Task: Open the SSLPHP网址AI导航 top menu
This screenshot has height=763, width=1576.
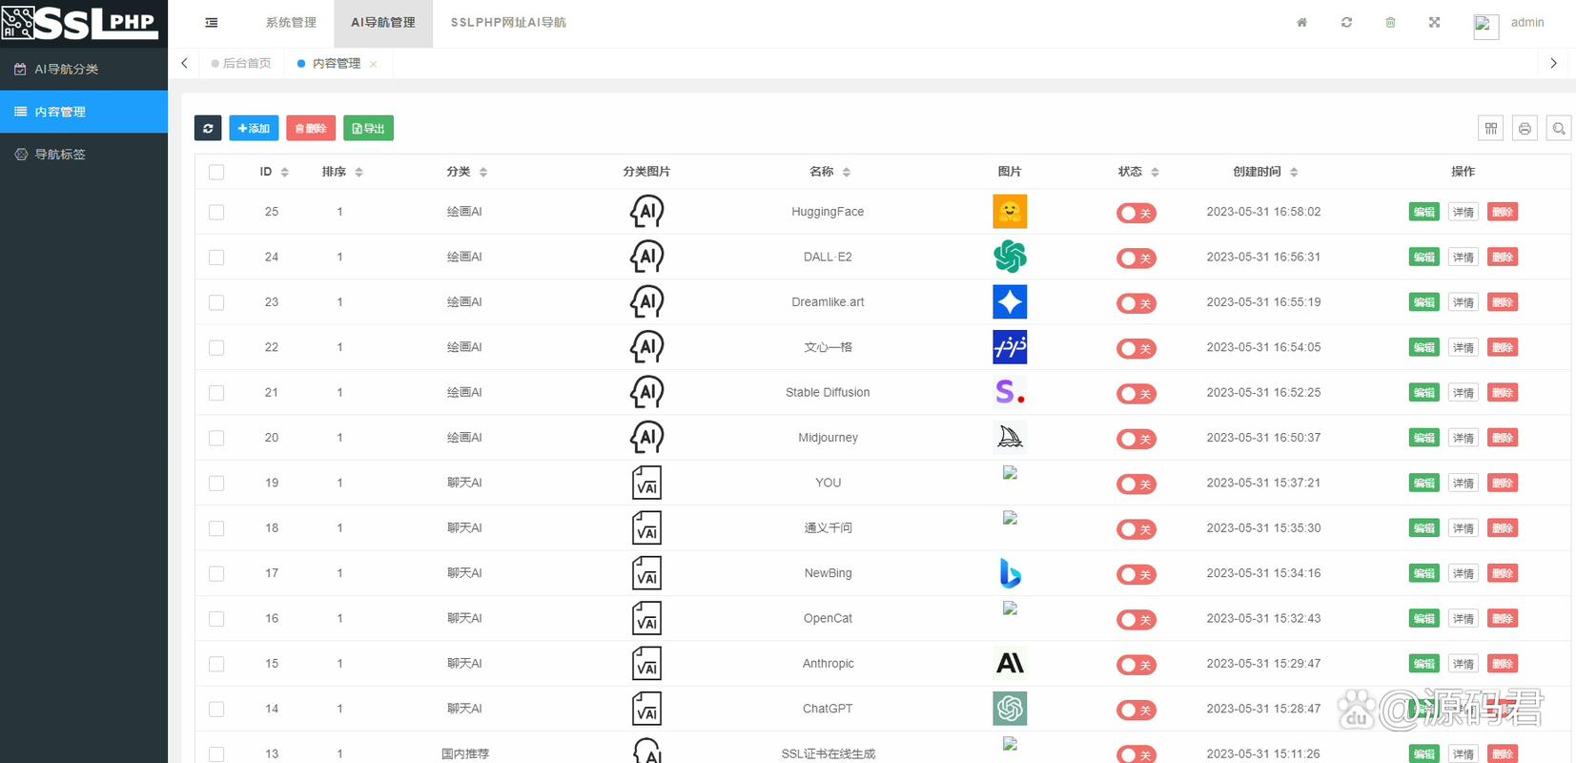Action: pyautogui.click(x=508, y=22)
